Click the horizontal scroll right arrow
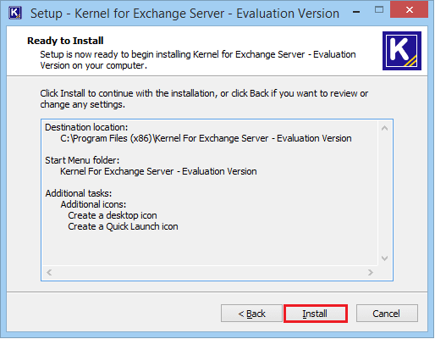 371,272
